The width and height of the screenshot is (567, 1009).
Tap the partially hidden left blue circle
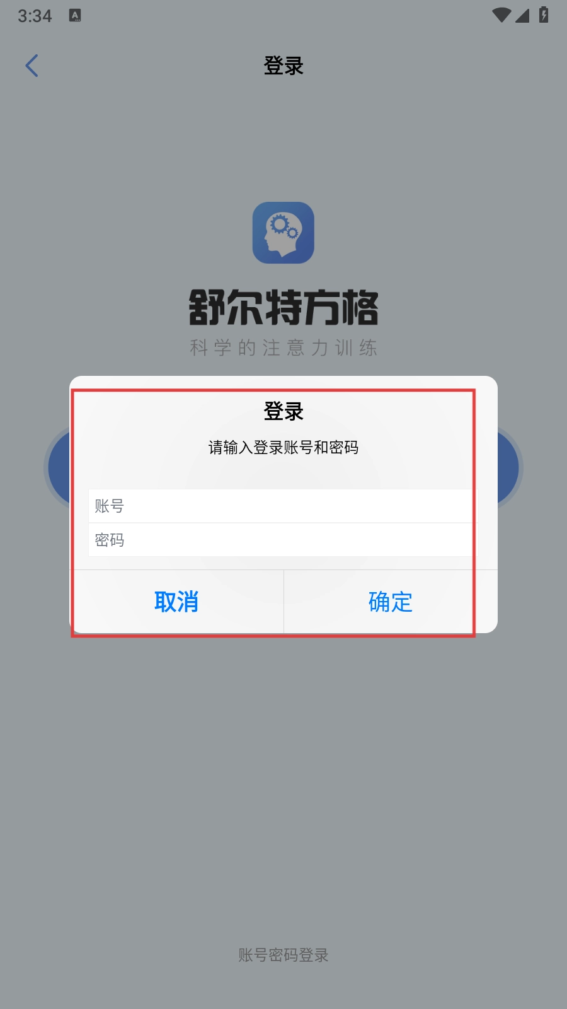[58, 468]
